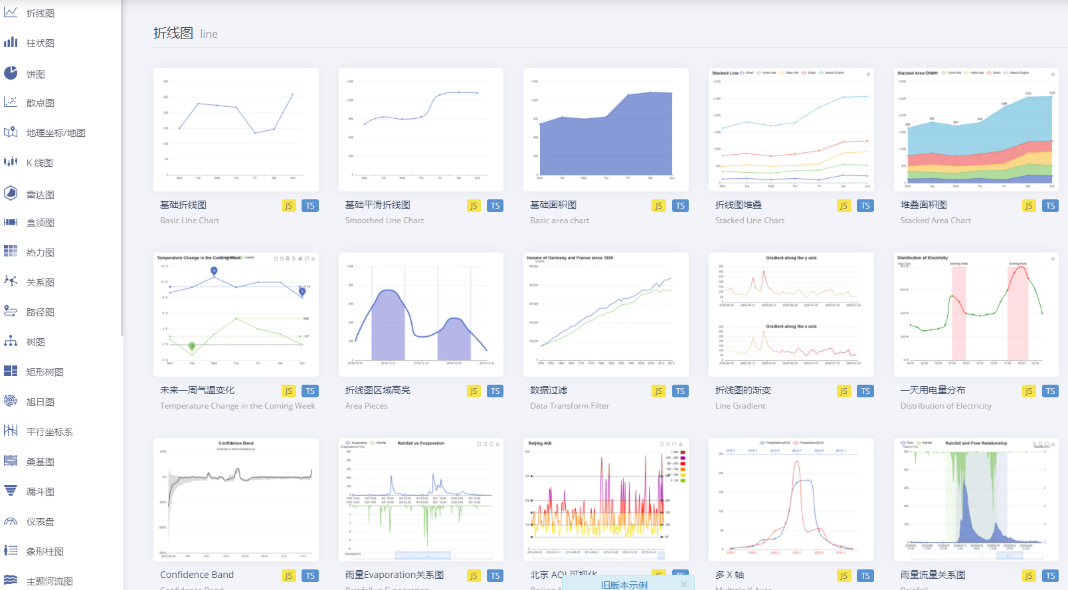Viewport: 1068px width, 590px height.
Task: Select the funnel chart icon in sidebar
Action: pos(11,491)
